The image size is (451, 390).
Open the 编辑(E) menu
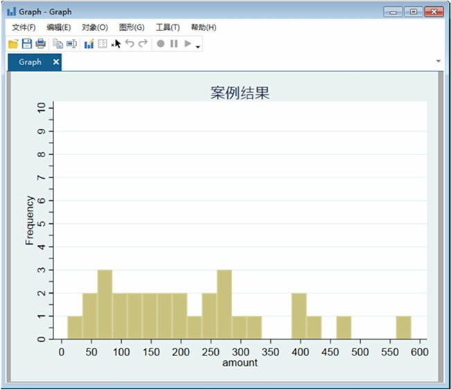[59, 28]
